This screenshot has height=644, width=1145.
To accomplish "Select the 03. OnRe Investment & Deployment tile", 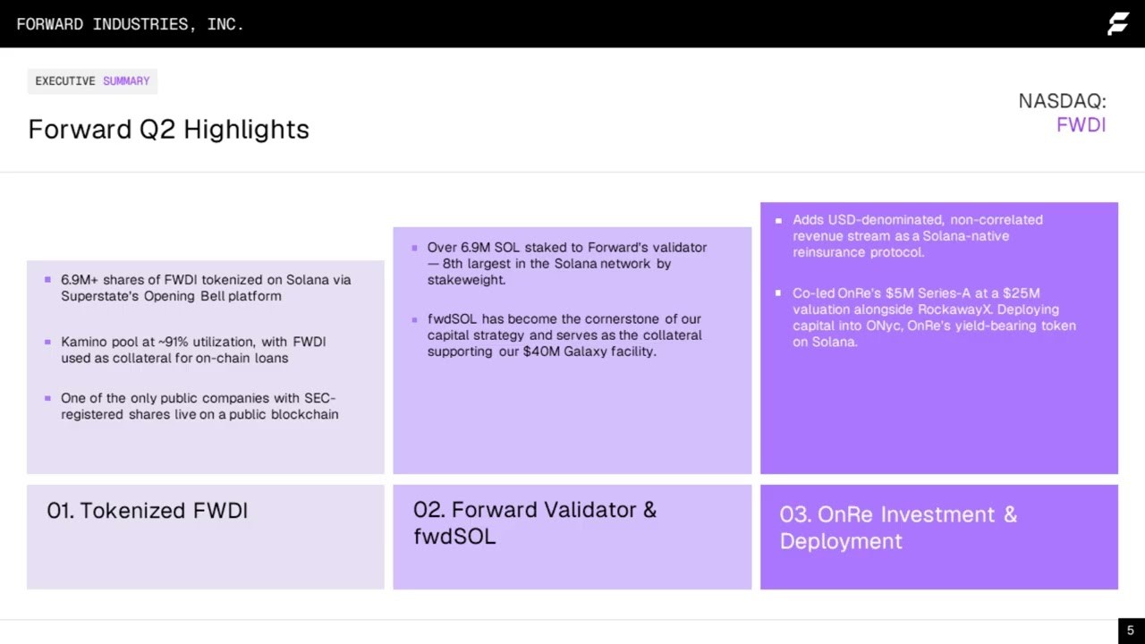I will tap(939, 537).
